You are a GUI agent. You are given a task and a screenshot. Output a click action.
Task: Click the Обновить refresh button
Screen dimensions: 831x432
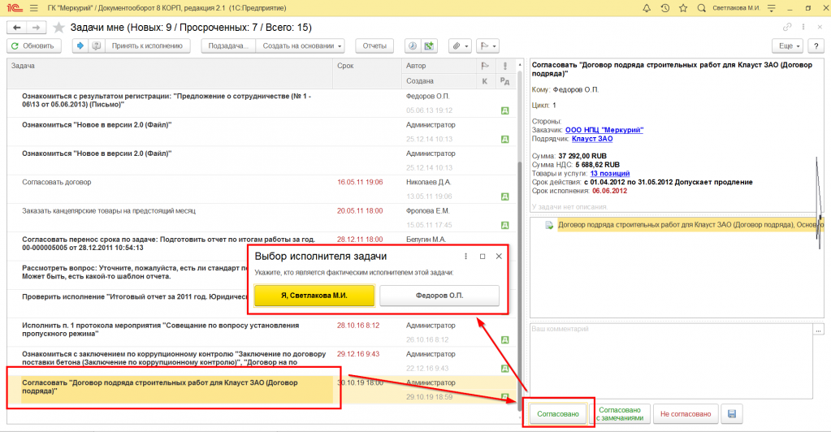point(33,45)
